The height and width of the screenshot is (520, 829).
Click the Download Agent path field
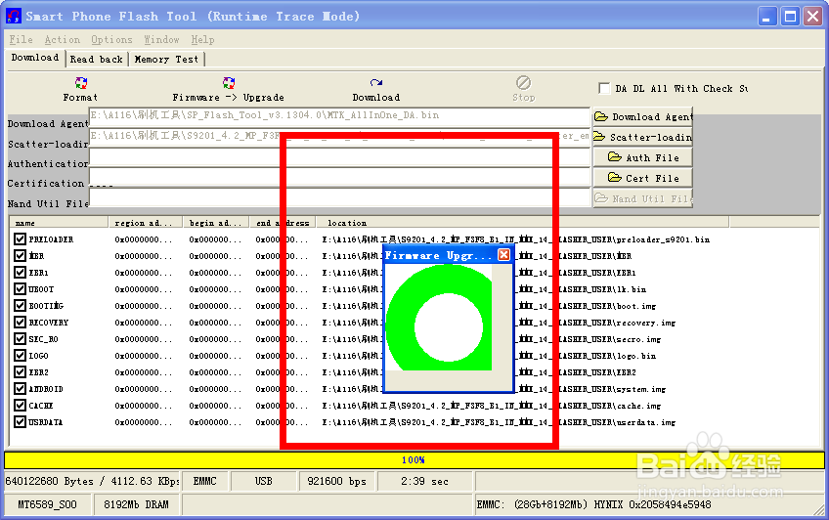tap(339, 115)
